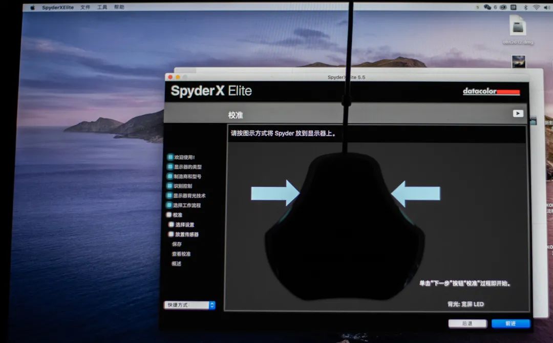Open the 工具 menu
This screenshot has height=343, width=553.
[x=102, y=8]
